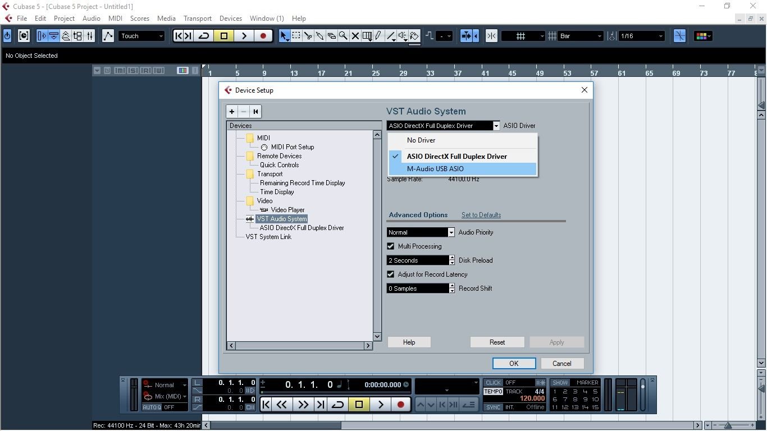Click Set to Defaults link

(481, 215)
